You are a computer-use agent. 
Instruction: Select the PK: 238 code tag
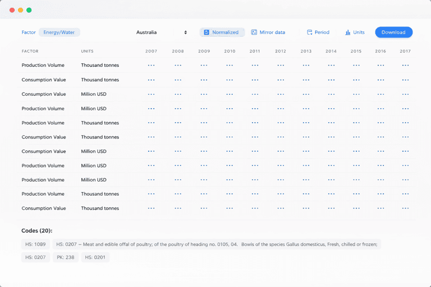[x=66, y=257]
